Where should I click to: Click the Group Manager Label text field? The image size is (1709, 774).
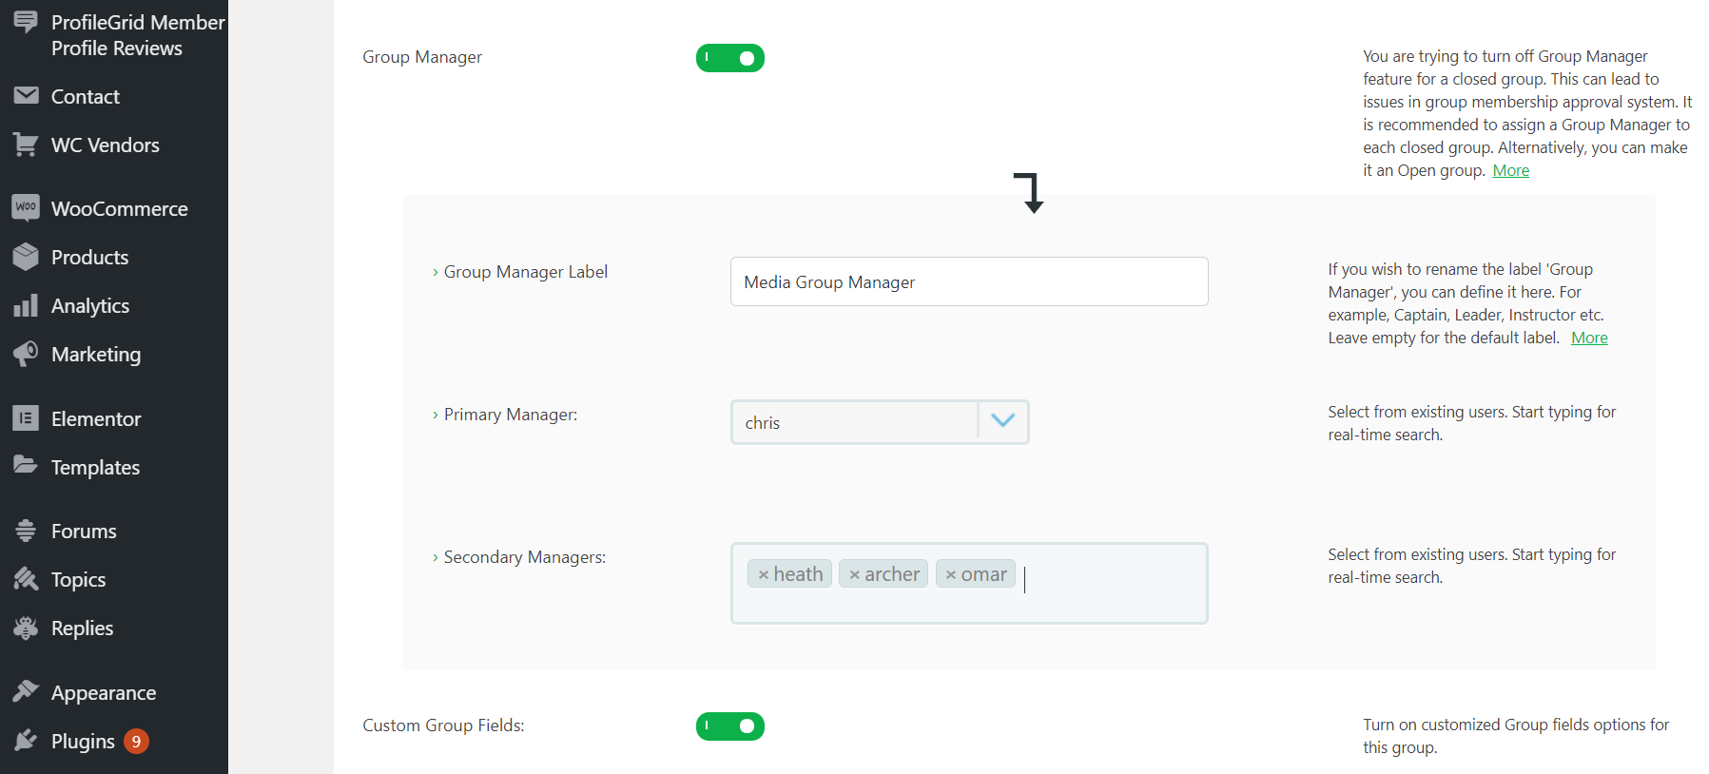[x=969, y=281]
